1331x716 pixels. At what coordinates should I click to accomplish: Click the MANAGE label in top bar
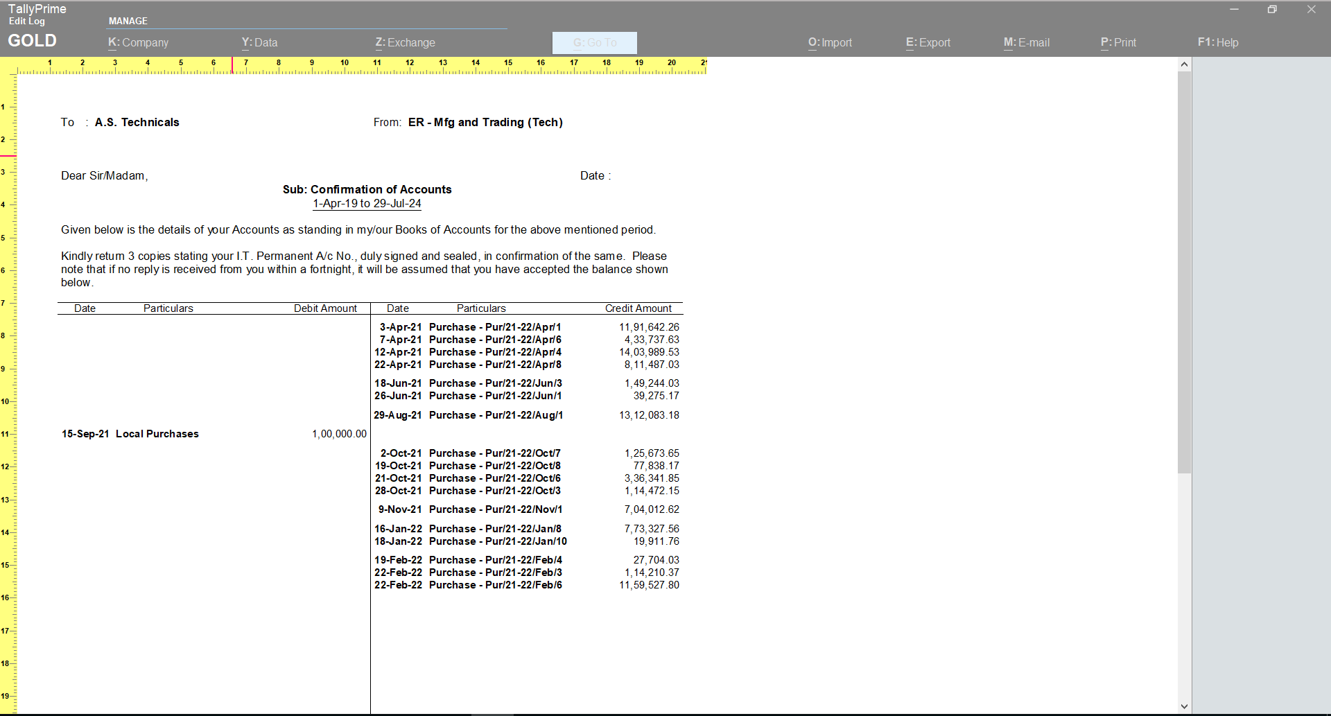point(128,21)
